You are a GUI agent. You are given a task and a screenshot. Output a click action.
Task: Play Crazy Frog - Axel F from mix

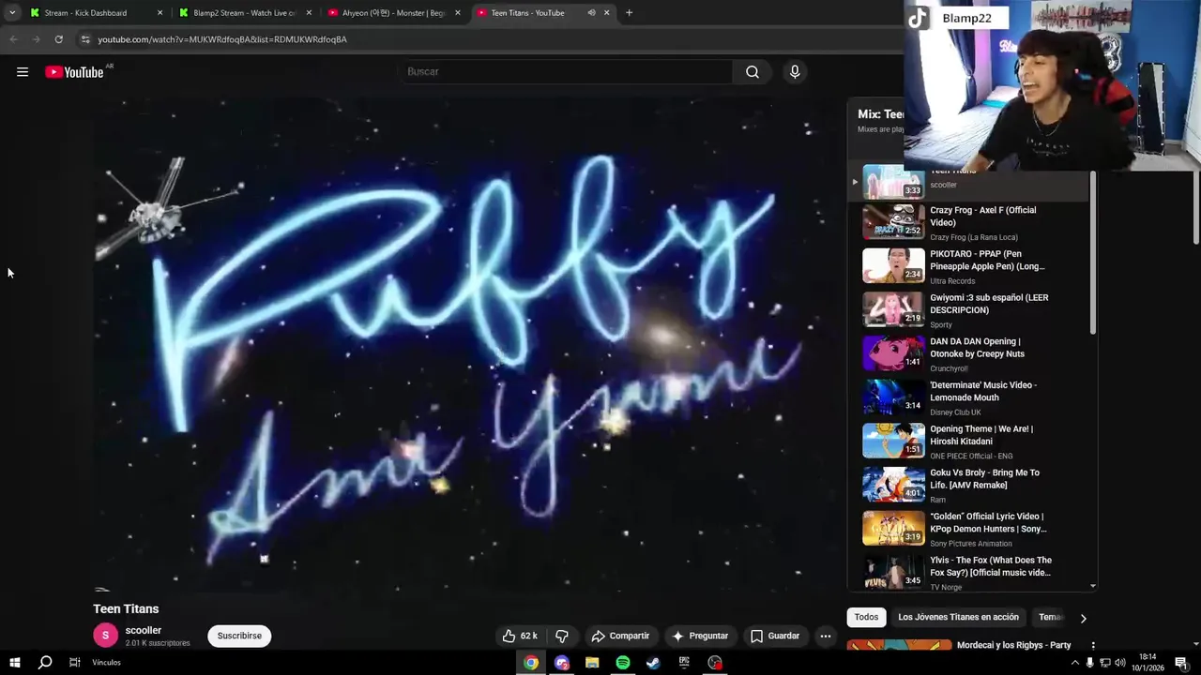pos(968,223)
